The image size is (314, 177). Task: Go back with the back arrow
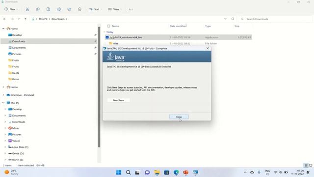point(4,19)
